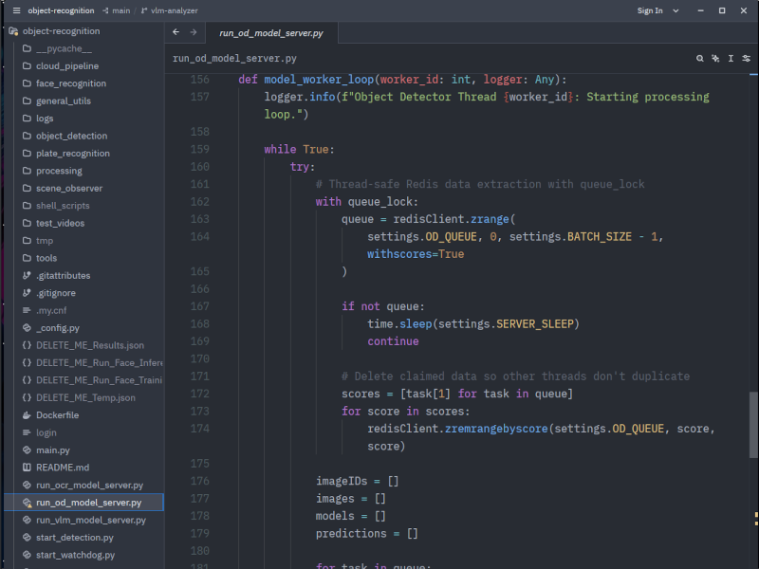Click DELETE_ME_Run_Face_Traini JSON icon
This screenshot has width=759, height=569.
tap(28, 380)
